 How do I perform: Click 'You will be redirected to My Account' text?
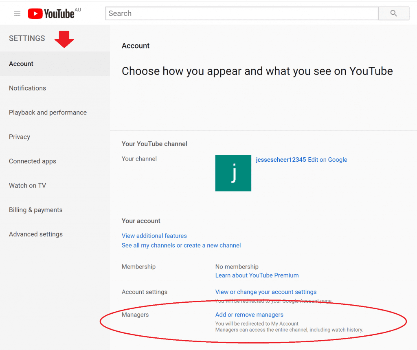(257, 324)
